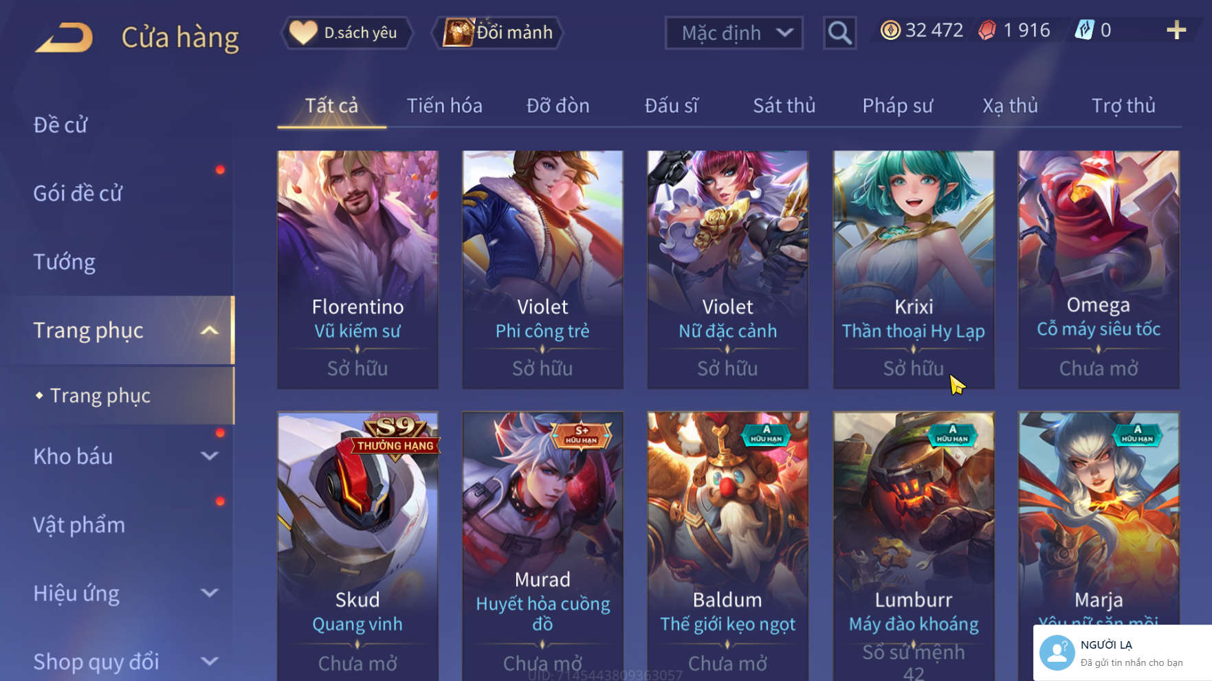1212x681 pixels.
Task: Open Đổi mảnh fragment exchange
Action: pyautogui.click(x=497, y=32)
